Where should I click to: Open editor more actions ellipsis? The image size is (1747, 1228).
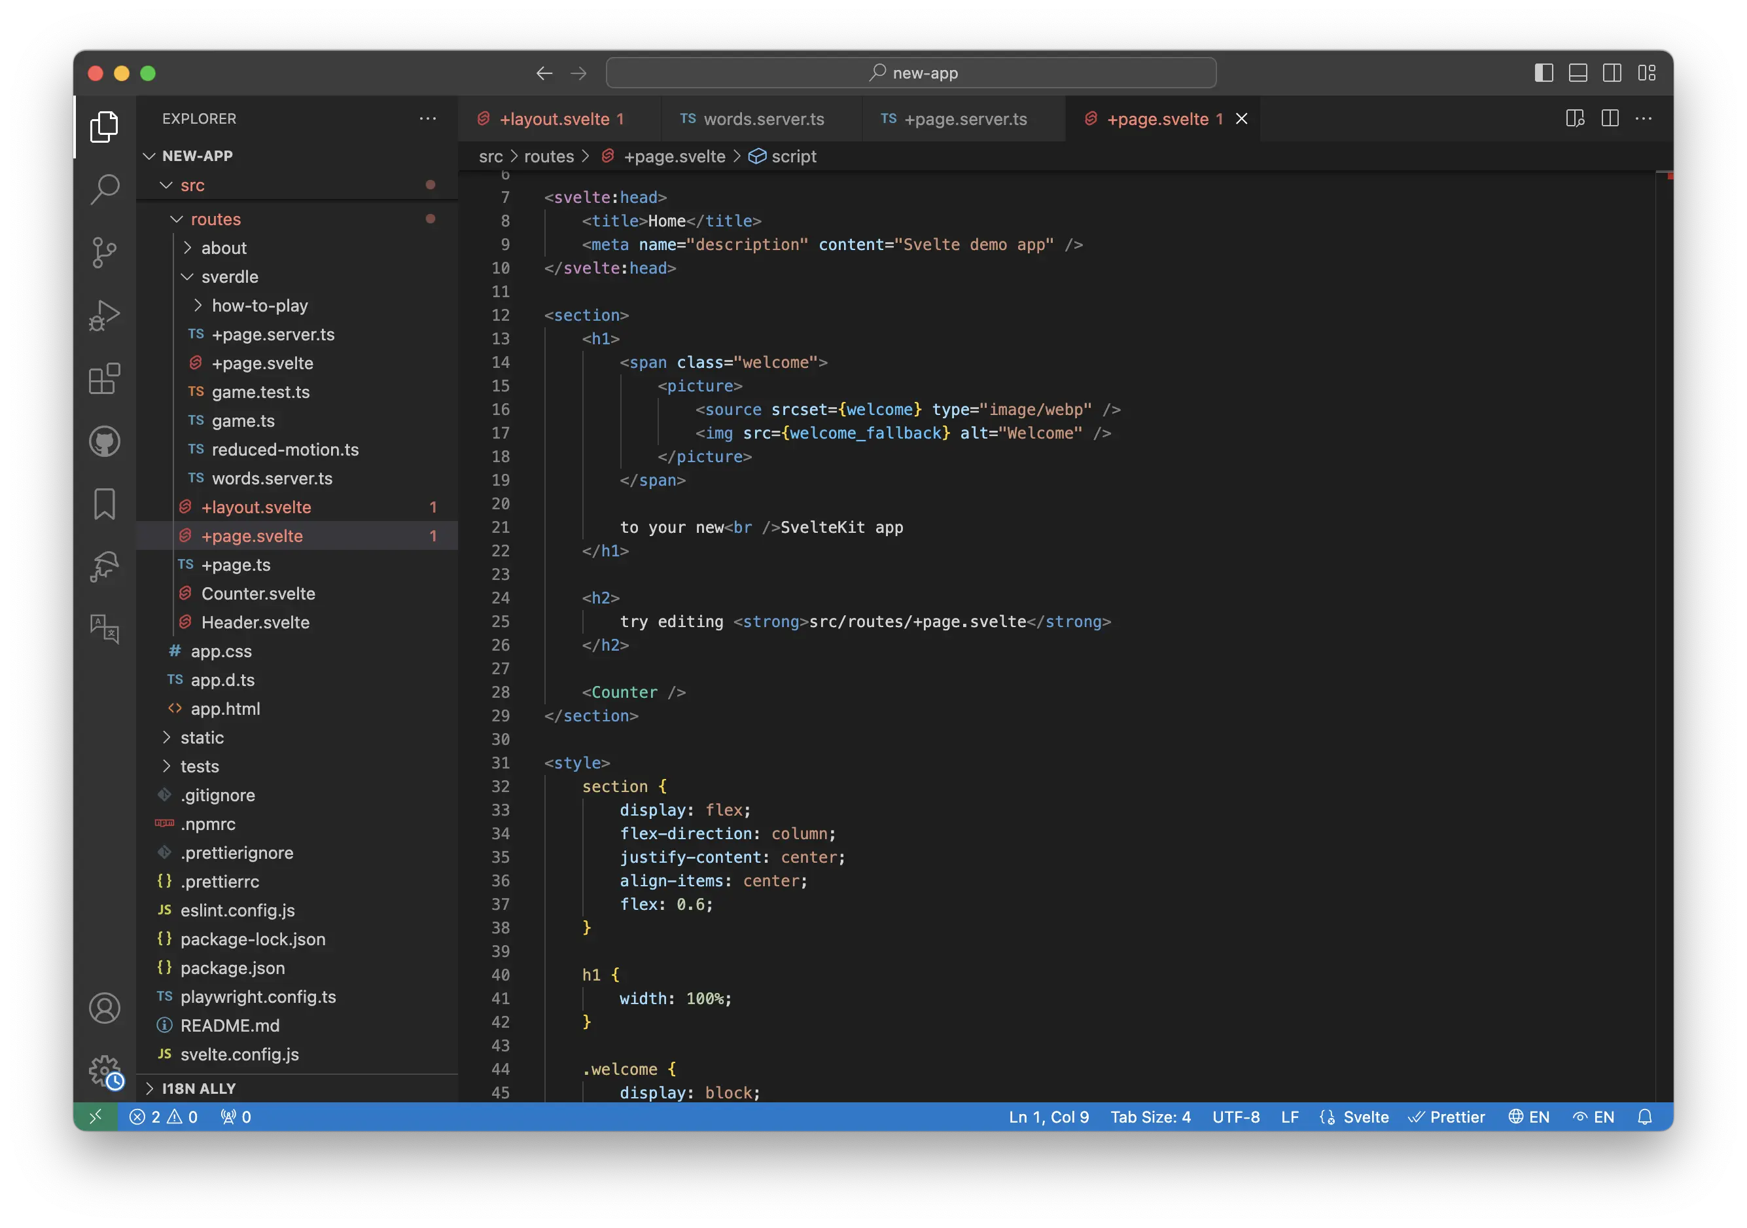coord(1644,118)
